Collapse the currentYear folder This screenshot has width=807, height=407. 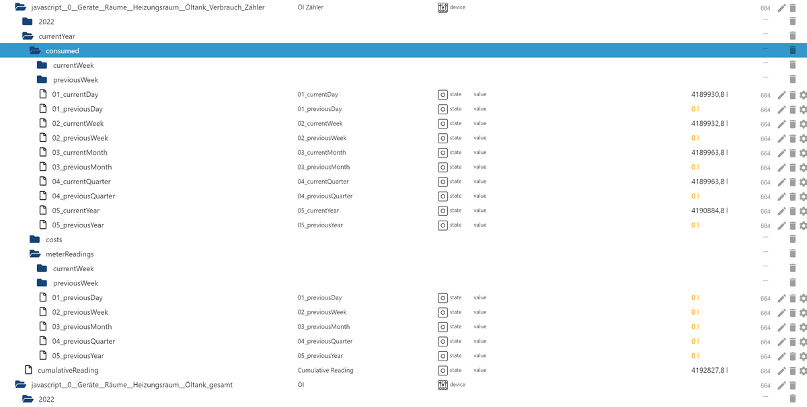click(28, 36)
